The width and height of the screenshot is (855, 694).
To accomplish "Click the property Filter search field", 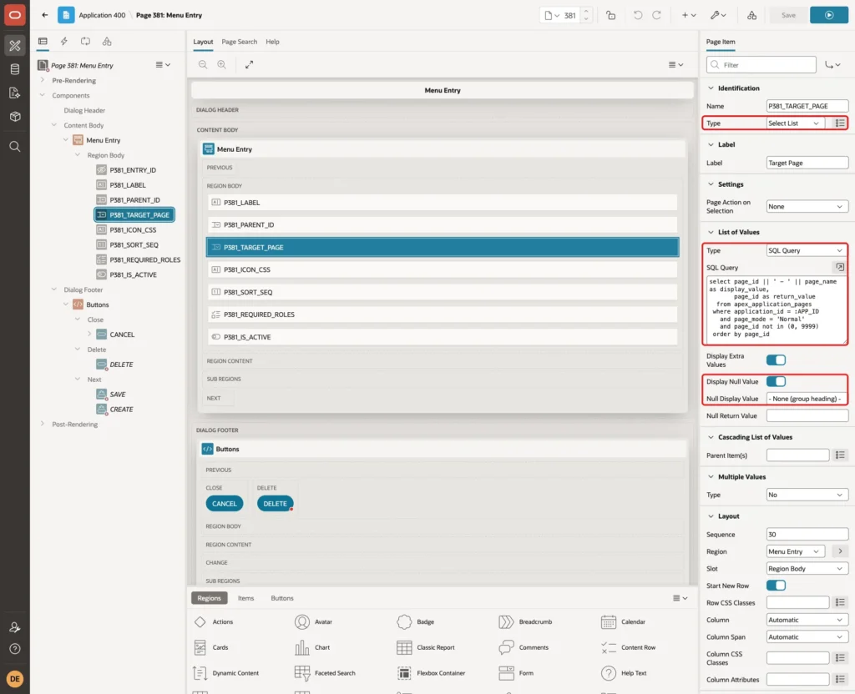I will [x=761, y=65].
